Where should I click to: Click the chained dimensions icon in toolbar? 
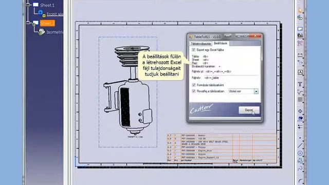tap(300, 63)
